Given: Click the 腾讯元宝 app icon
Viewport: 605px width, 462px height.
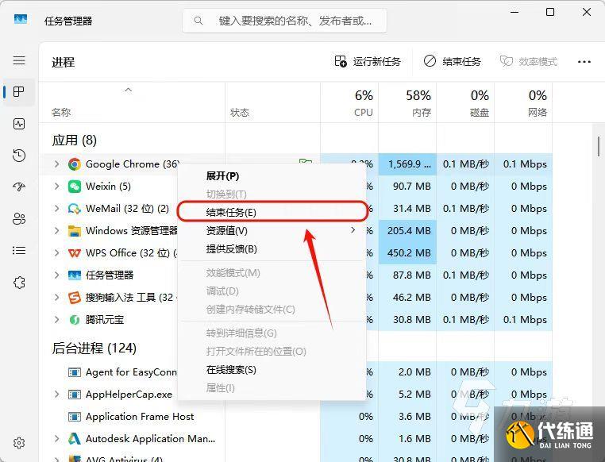Looking at the screenshot, I should (x=75, y=320).
